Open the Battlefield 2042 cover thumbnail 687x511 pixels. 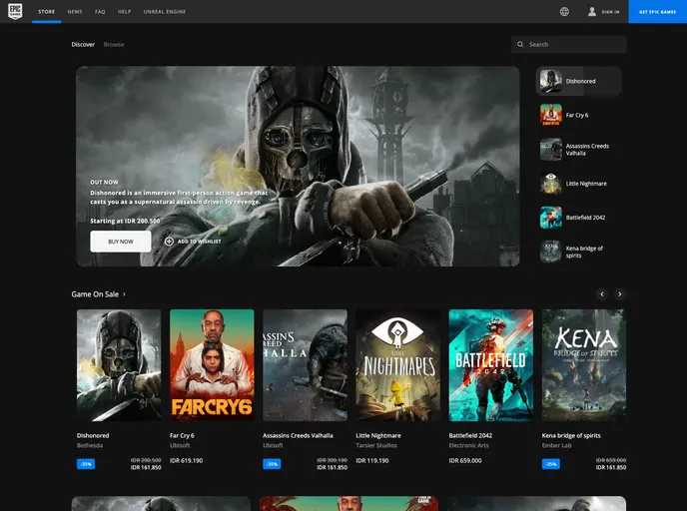491,365
